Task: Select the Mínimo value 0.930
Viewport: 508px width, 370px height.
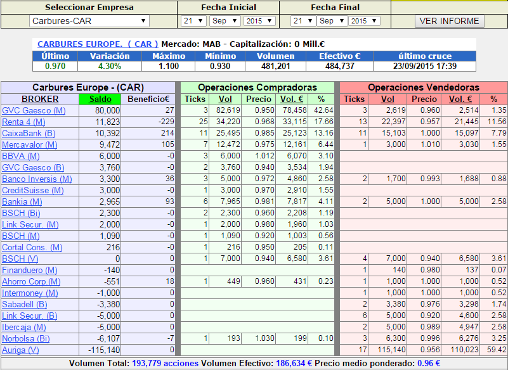Action: 220,67
